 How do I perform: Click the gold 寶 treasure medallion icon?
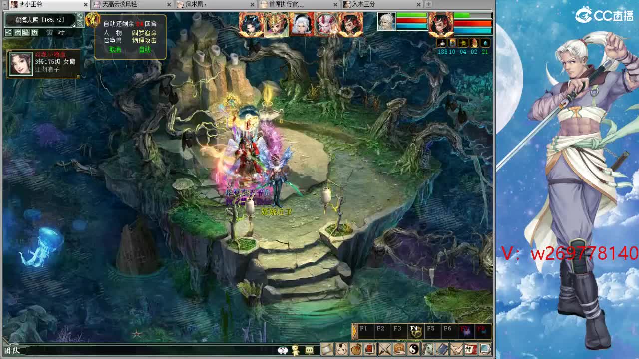pyautogui.click(x=92, y=20)
